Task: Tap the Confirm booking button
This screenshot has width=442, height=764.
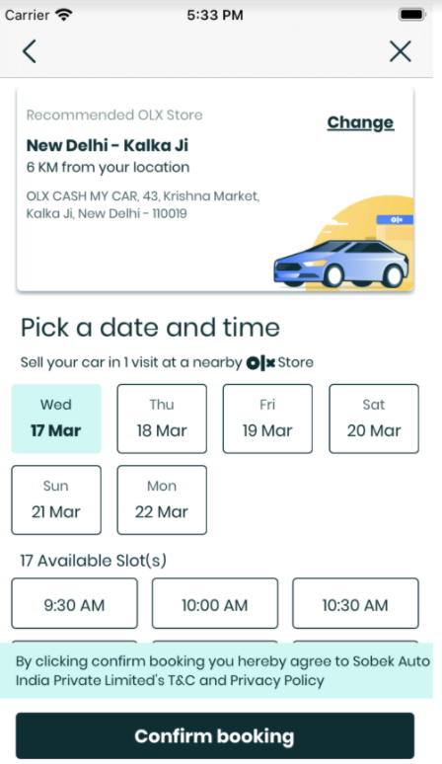Action: [x=215, y=735]
